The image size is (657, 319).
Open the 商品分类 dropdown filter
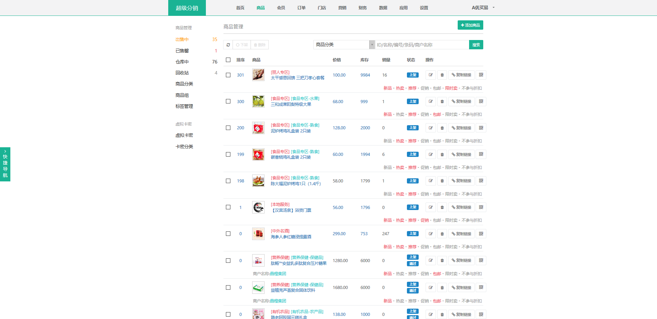click(344, 45)
